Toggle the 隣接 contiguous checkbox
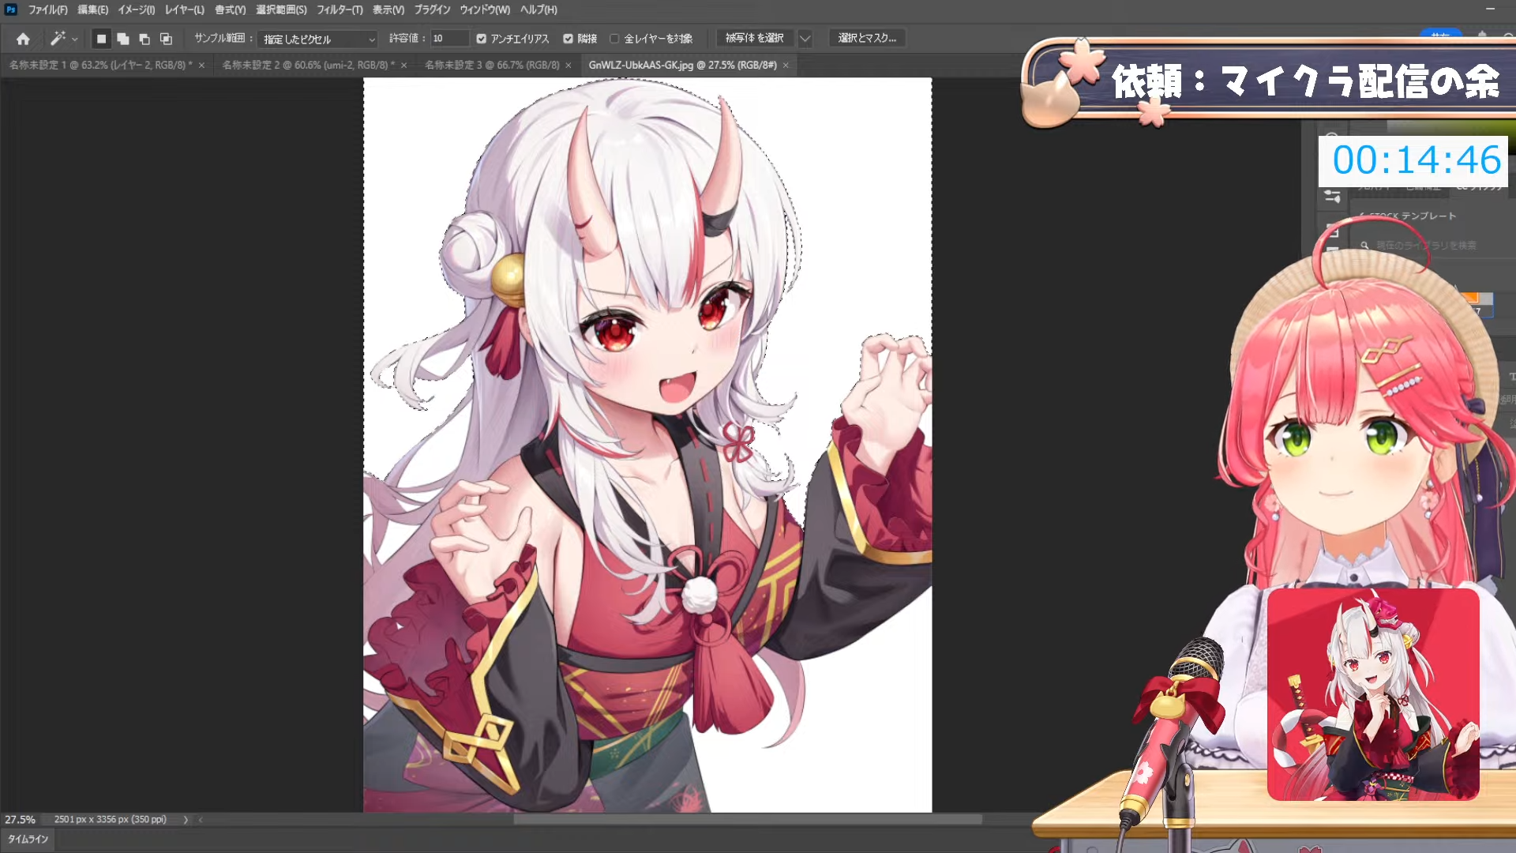 tap(568, 39)
